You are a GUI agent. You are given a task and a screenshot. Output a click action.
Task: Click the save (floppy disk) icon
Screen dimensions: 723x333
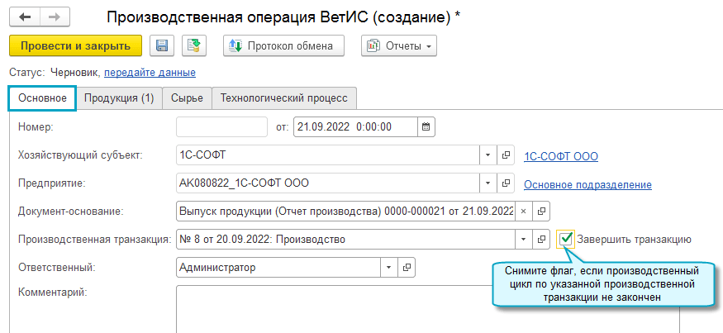(x=161, y=46)
